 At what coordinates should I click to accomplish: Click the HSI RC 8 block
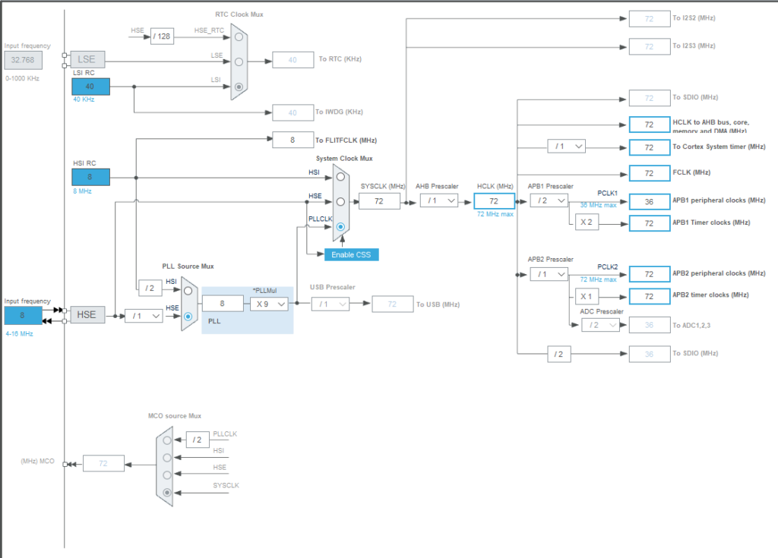pos(91,177)
